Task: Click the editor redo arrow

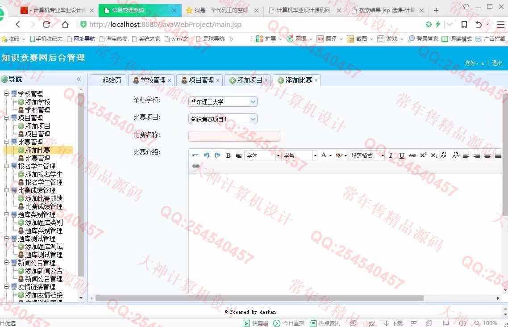Action: pos(217,155)
